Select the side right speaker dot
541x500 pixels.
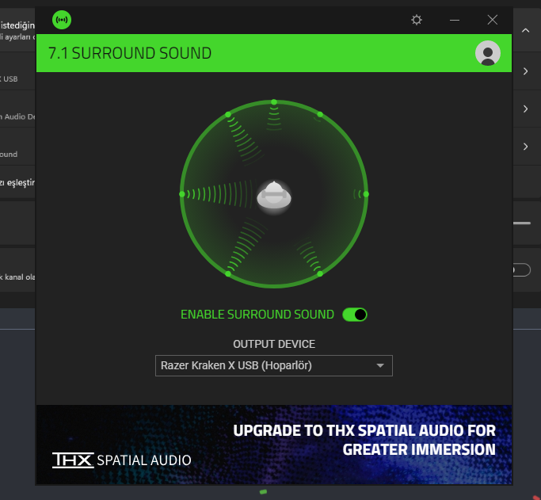click(366, 194)
